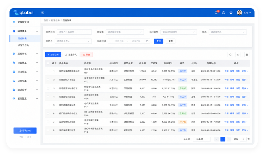Viewport: 264px width, 156px height.
Task: Check row 8 液位仪表读数标注 checkbox
Action: 48,130
